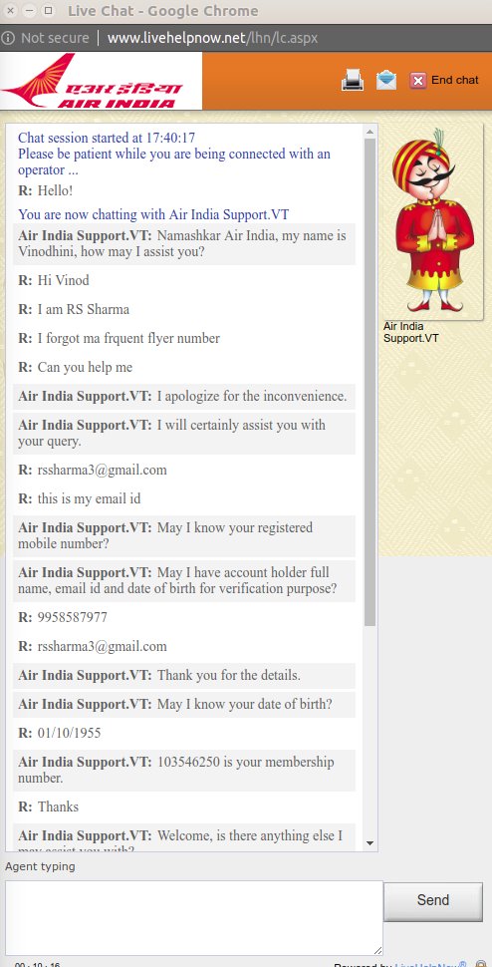Focus the message text input box

194,918
